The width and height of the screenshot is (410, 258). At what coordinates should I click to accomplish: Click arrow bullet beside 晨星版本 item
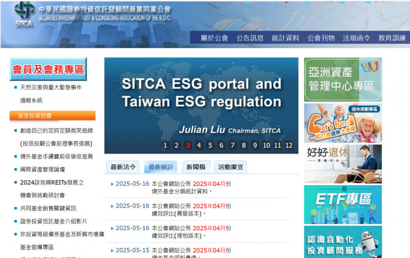pos(112,206)
